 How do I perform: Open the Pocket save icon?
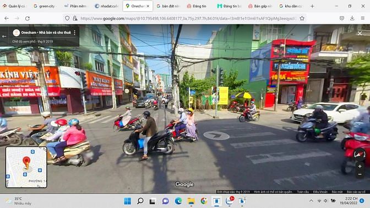click(342, 18)
